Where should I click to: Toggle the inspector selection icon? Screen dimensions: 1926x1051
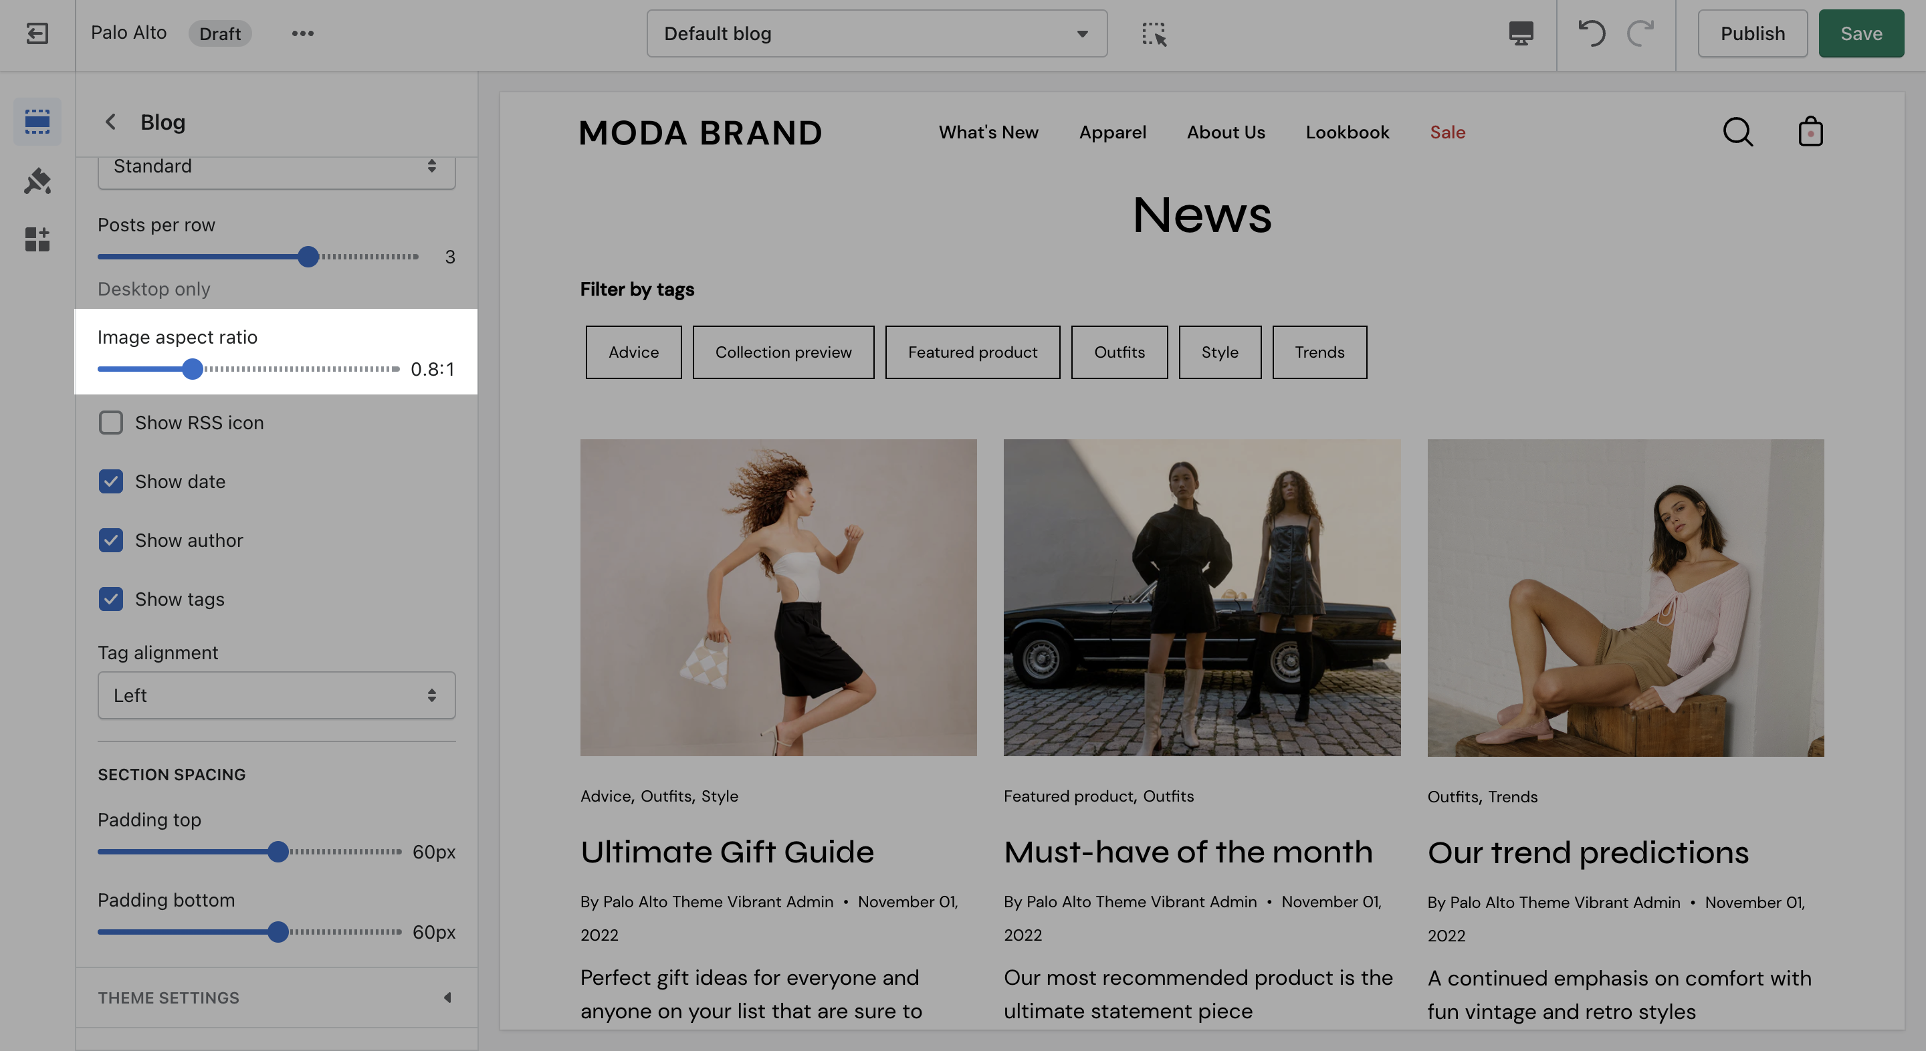coord(1154,33)
